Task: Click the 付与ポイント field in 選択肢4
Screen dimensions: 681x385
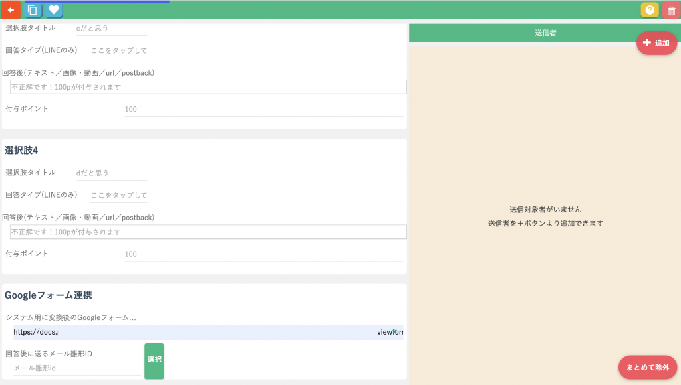Action: point(263,254)
